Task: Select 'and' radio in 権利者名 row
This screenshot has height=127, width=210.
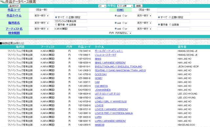Action: pos(115,23)
